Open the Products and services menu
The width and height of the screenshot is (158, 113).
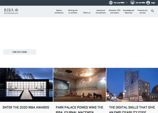point(142,11)
